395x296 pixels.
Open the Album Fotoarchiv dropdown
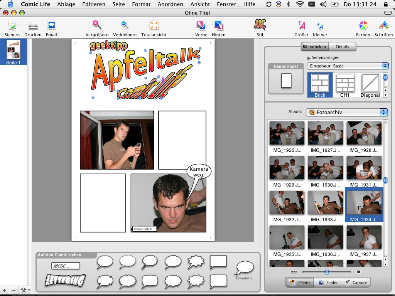pyautogui.click(x=347, y=112)
